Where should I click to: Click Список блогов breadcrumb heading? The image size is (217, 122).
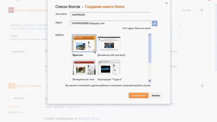[67, 7]
